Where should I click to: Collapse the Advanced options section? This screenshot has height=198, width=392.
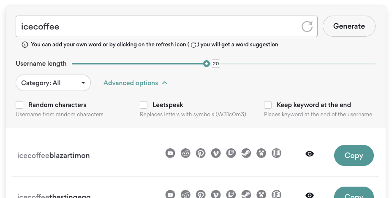[x=135, y=83]
